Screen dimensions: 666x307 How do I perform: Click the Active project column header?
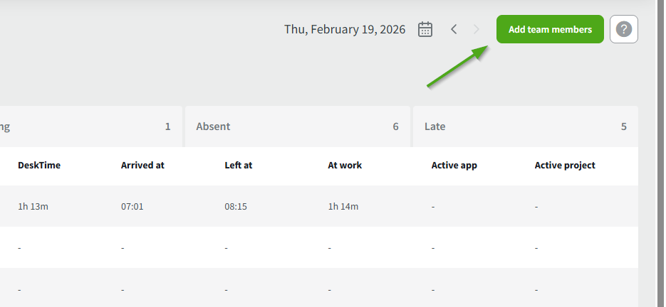[x=565, y=166]
